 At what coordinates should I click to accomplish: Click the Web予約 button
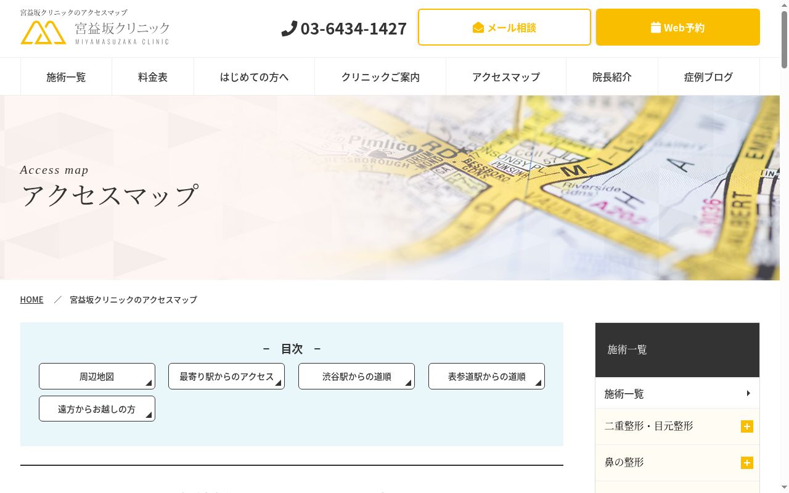pyautogui.click(x=678, y=27)
